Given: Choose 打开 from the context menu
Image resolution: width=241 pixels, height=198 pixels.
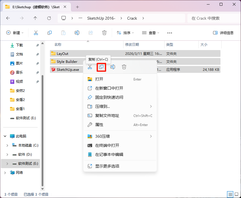Looking at the screenshot, I should tap(120, 79).
